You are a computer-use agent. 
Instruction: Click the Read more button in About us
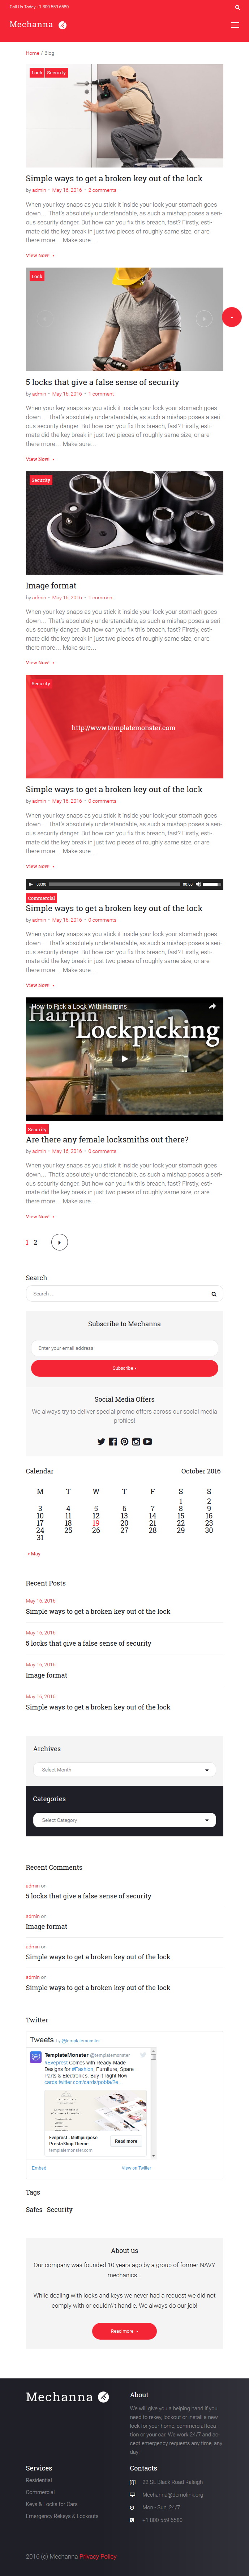[124, 2331]
